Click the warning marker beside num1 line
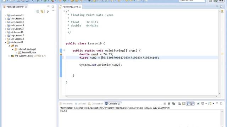227x127 pixels. click(x=61, y=54)
